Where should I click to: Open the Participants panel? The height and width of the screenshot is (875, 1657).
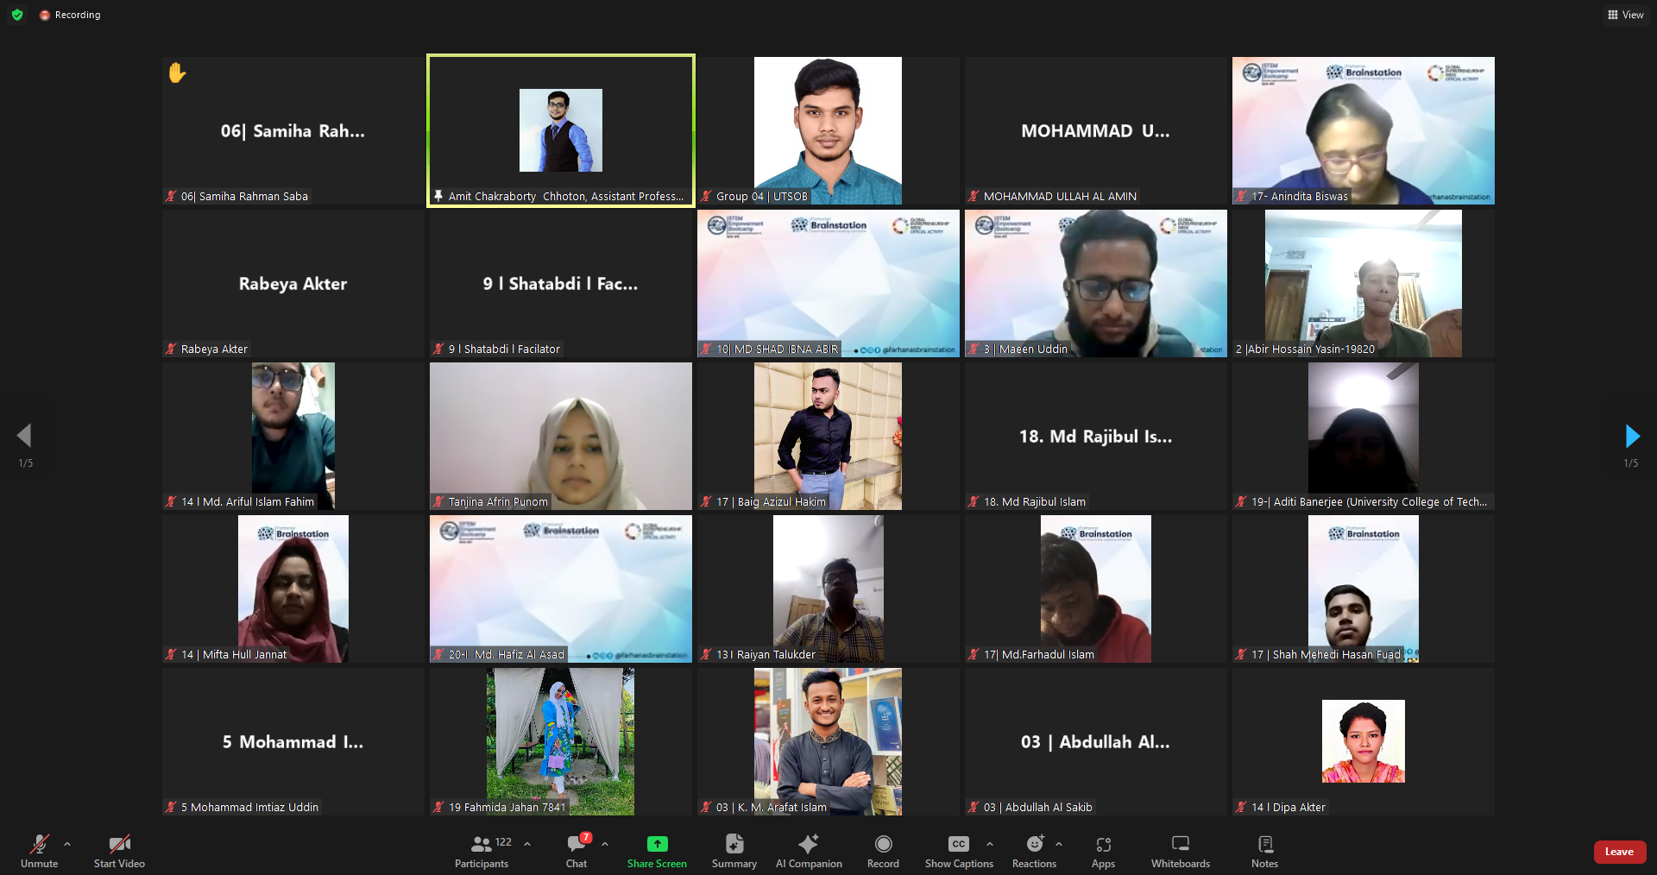click(482, 850)
